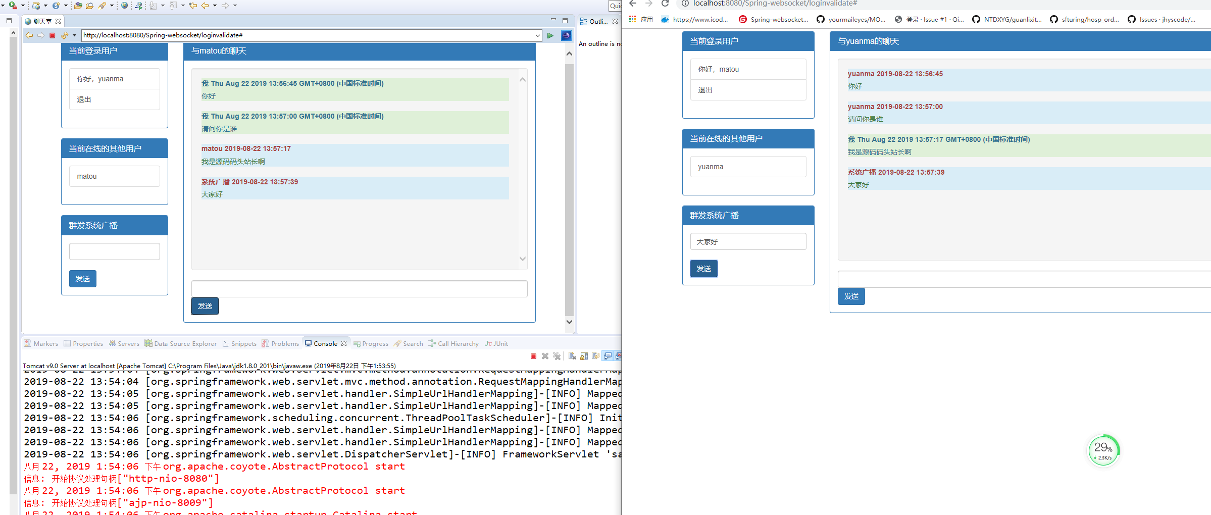This screenshot has width=1211, height=515.
Task: Open the refresh button dropdown arrow
Action: (74, 35)
